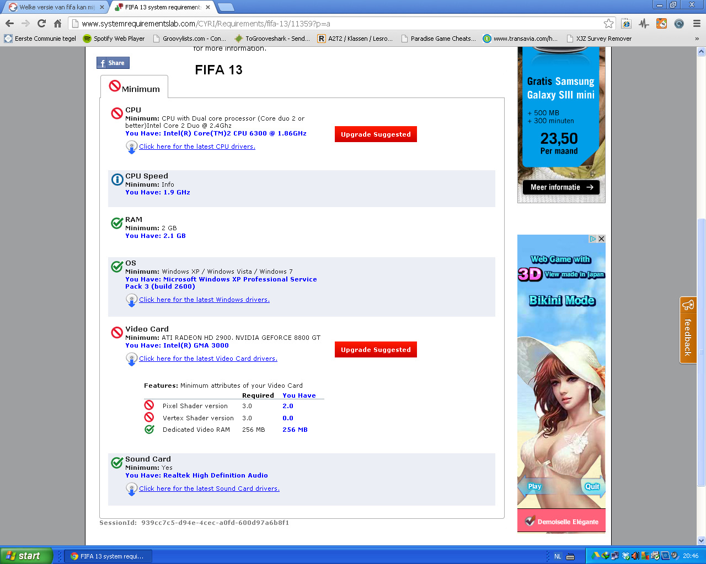Open the latest Windows drivers link
706x564 pixels.
(204, 300)
